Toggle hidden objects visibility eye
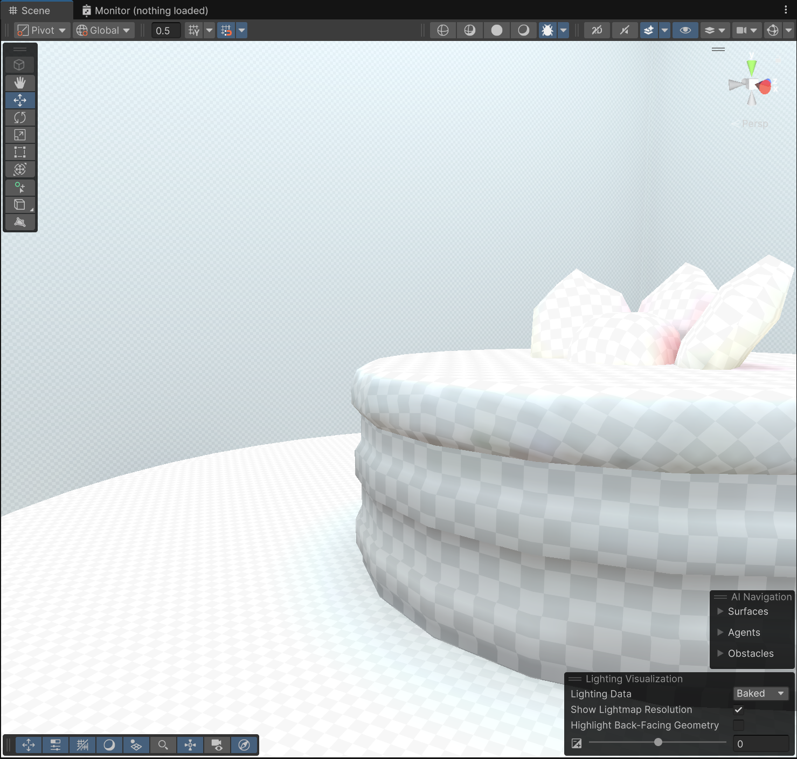 coord(685,30)
